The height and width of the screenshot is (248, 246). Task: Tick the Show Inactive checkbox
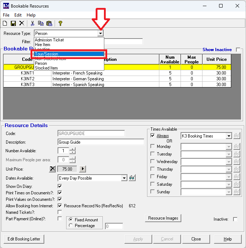pyautogui.click(x=238, y=50)
